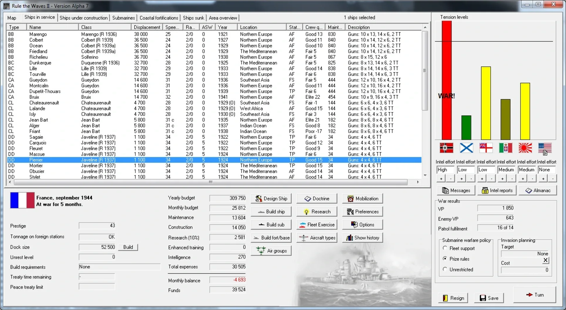
Task: Open the Coastal fortifications tab
Action: [x=159, y=18]
